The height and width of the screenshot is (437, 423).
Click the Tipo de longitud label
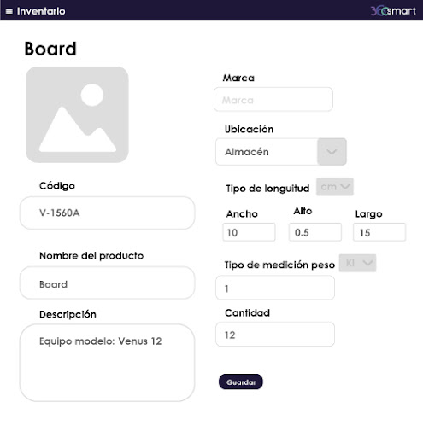(267, 189)
